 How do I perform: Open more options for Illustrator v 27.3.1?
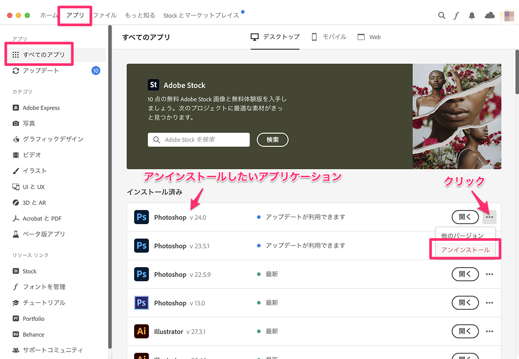[x=489, y=331]
